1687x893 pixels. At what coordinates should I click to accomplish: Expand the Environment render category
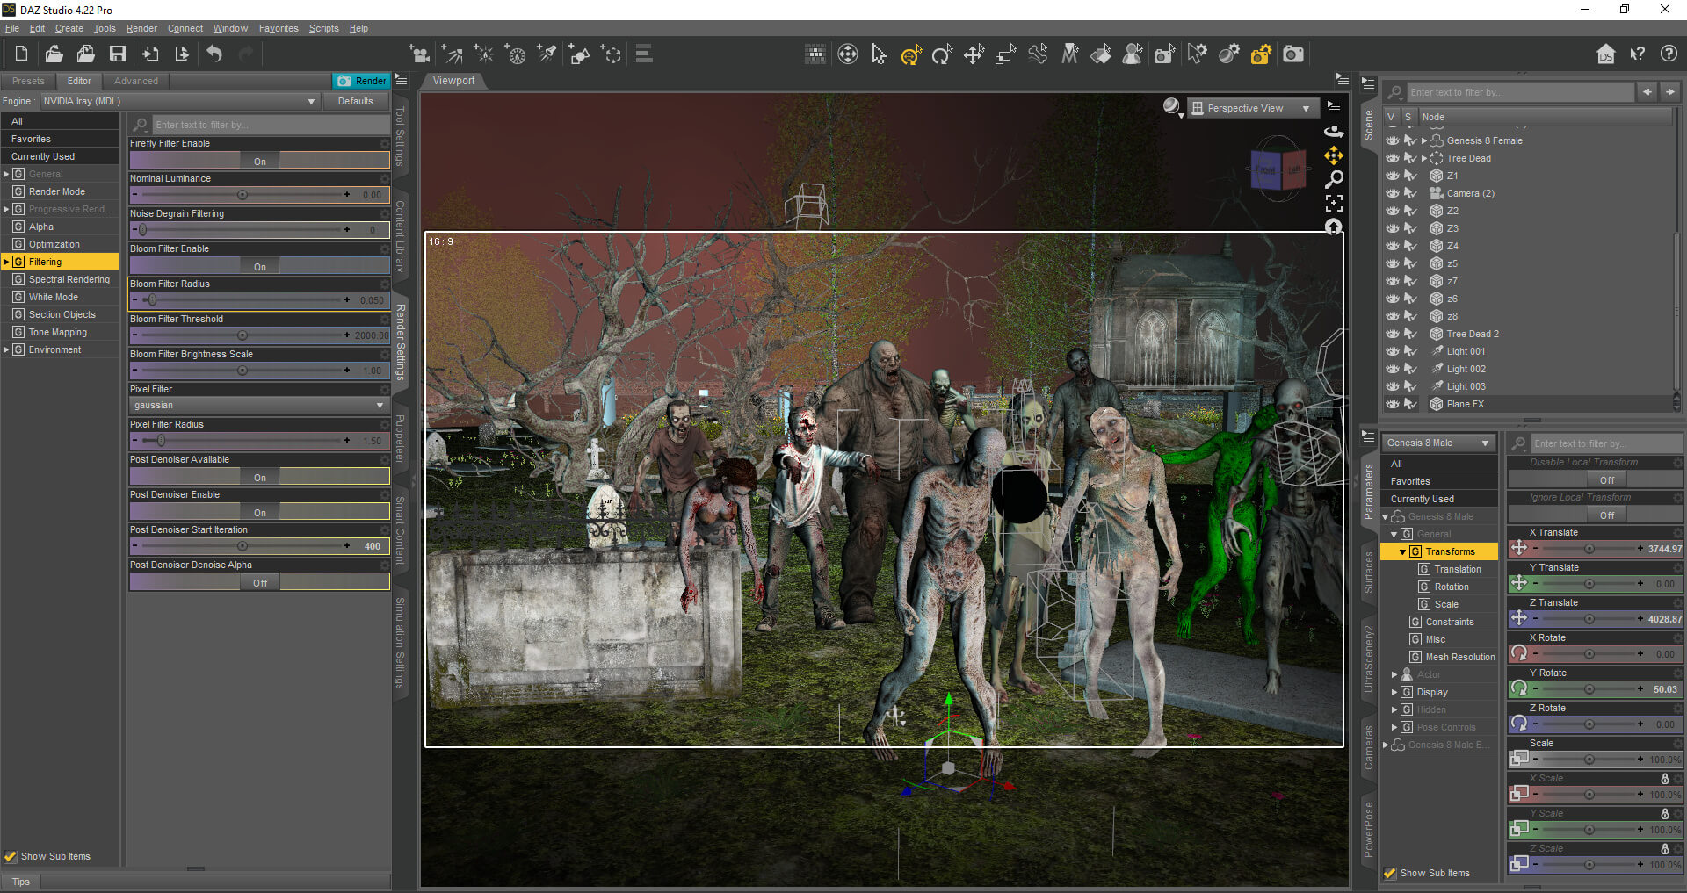6,349
